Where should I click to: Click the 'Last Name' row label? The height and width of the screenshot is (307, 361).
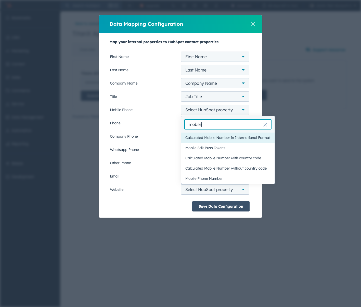pyautogui.click(x=119, y=70)
